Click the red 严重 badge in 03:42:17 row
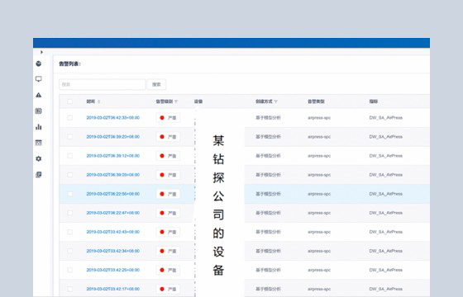This screenshot has height=297, width=463. click(168, 289)
